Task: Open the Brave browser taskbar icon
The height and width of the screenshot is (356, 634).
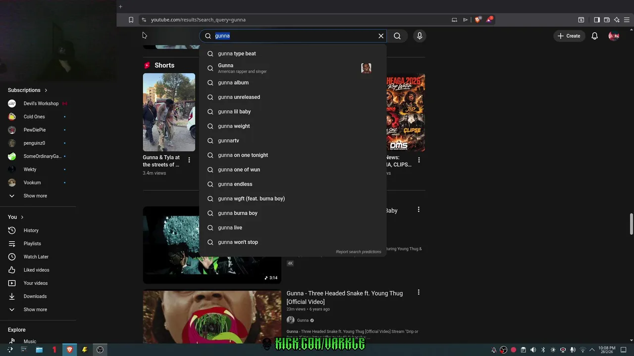Action: (69, 350)
